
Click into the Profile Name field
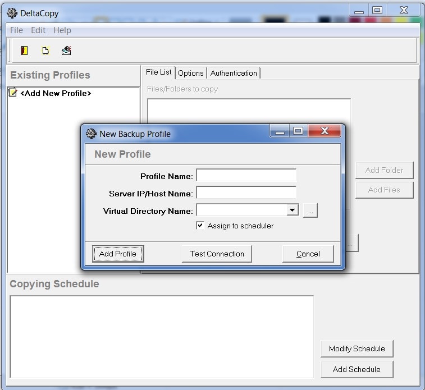246,176
